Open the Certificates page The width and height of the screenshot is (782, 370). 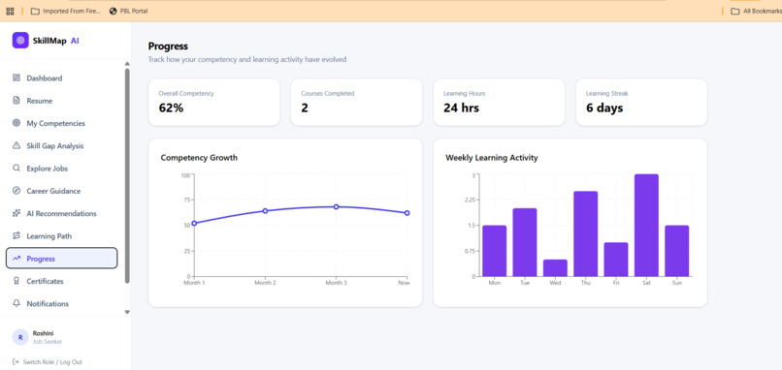coord(61,281)
